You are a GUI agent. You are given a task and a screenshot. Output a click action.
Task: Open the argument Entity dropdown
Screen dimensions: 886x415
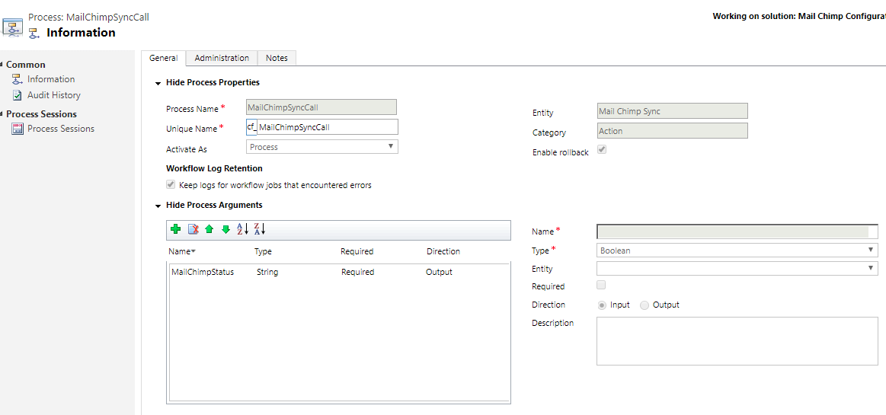pyautogui.click(x=737, y=268)
